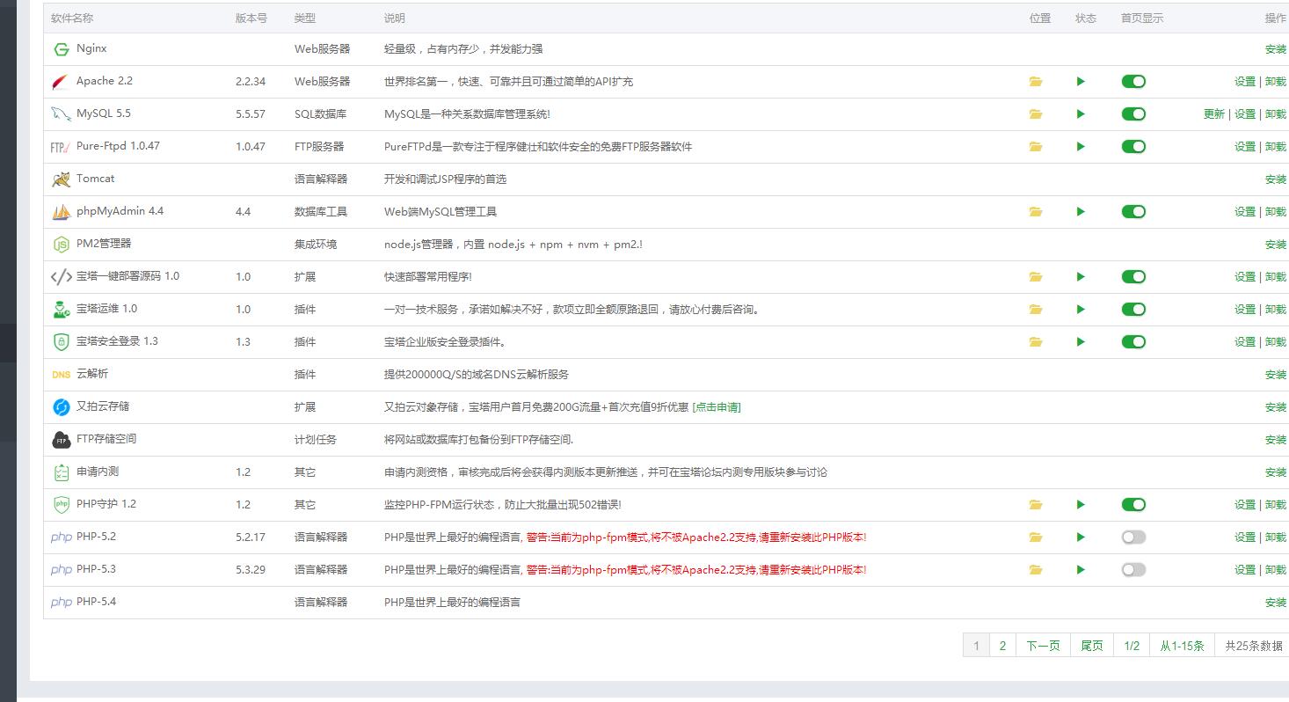This screenshot has width=1289, height=702.
Task: Toggle homepage display for Apache 2.2
Action: tap(1133, 82)
